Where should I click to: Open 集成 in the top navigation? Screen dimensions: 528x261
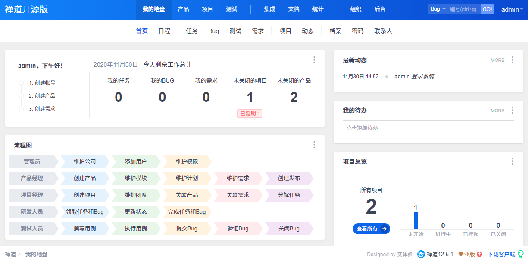[269, 9]
